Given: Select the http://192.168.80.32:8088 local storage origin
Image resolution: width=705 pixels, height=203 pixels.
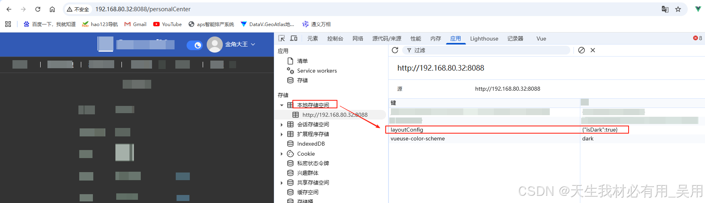Looking at the screenshot, I should pos(335,115).
